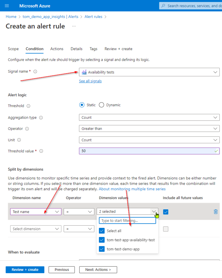Screen dimensions: 222x278
Task: Switch to the Tags tab
Action: [x=93, y=49]
